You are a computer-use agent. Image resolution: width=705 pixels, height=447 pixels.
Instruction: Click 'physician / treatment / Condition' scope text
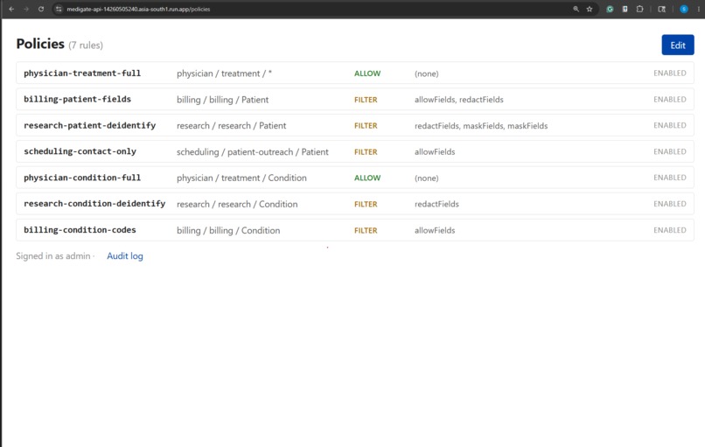click(241, 178)
